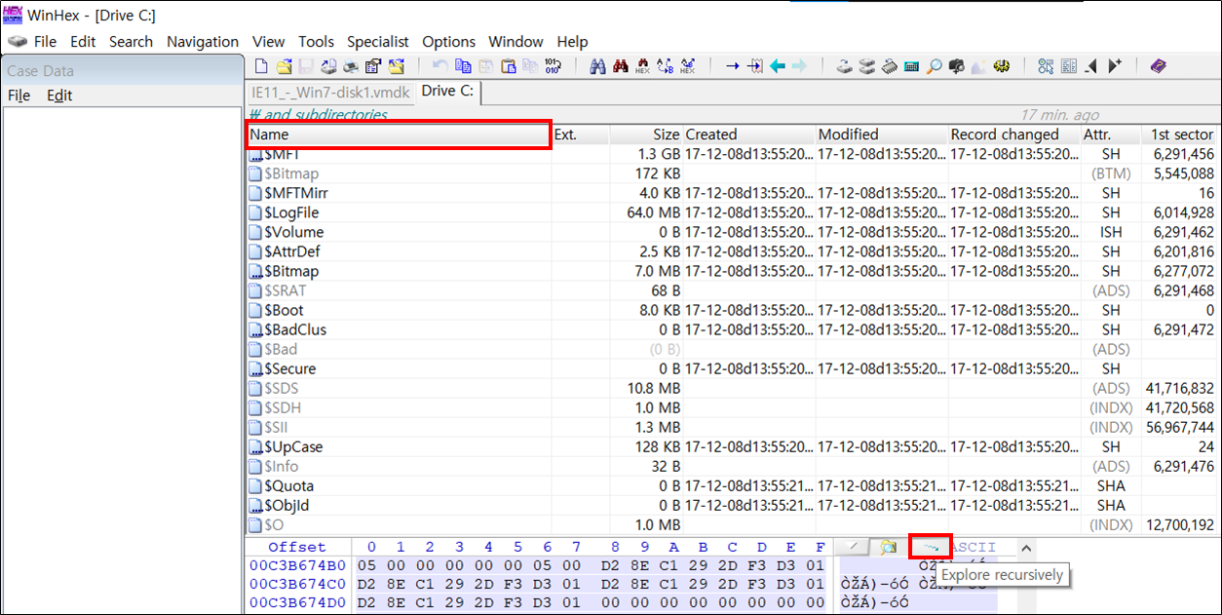
Task: Select the $AttrDef file row
Action: [x=732, y=251]
